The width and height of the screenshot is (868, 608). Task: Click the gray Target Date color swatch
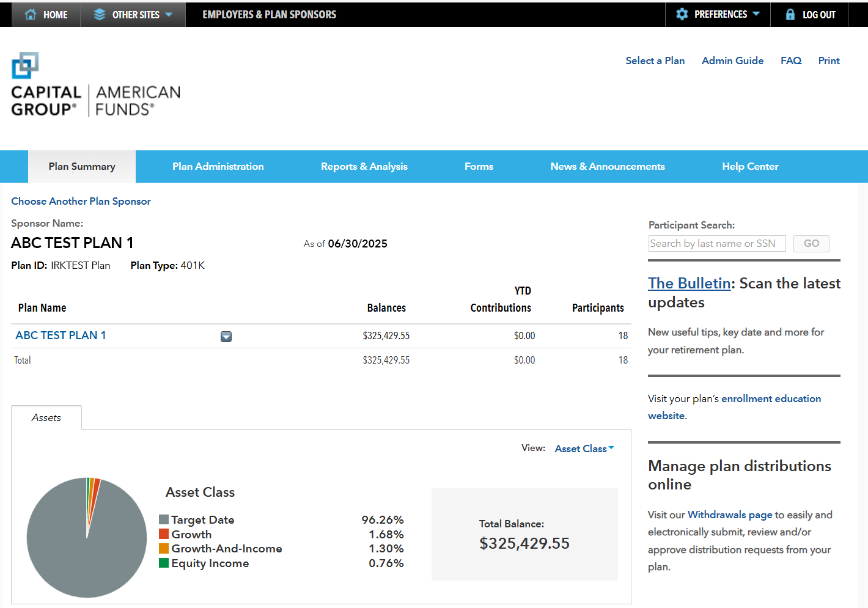click(163, 519)
